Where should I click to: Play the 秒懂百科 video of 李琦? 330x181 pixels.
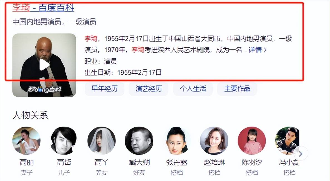[44, 65]
